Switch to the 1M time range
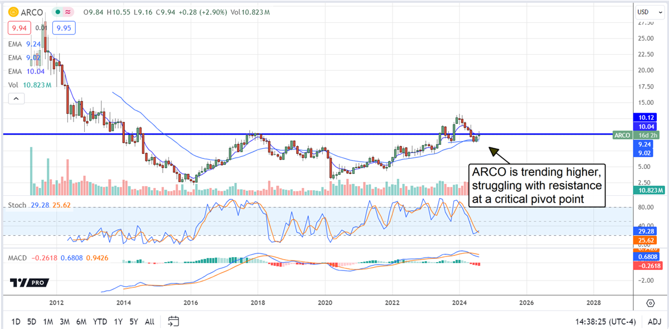 point(48,321)
